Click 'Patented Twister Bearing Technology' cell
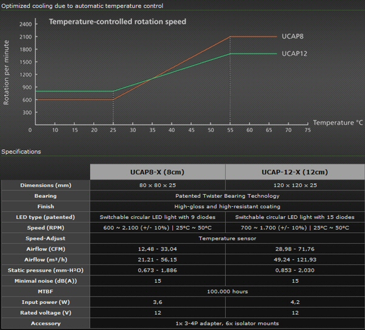This screenshot has height=330, width=365. (x=227, y=196)
